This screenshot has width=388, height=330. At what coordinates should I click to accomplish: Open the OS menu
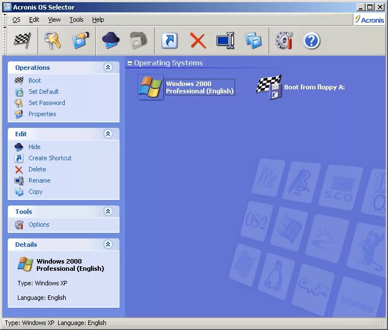pos(16,20)
